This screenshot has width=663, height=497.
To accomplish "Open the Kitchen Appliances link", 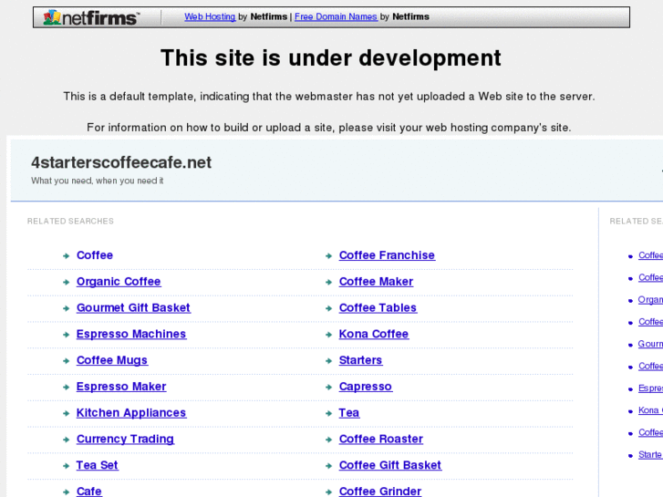I will tap(131, 412).
